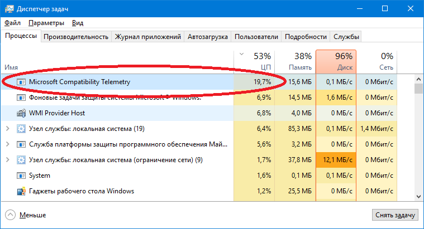Click the 19,7% CPU value

click(x=262, y=82)
